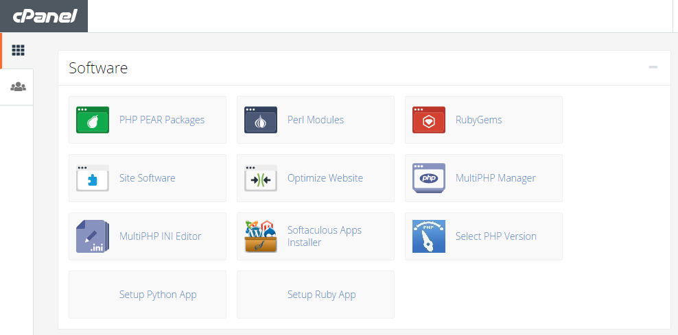Click the MultiPHP INI Editor .ini icon

(93, 236)
